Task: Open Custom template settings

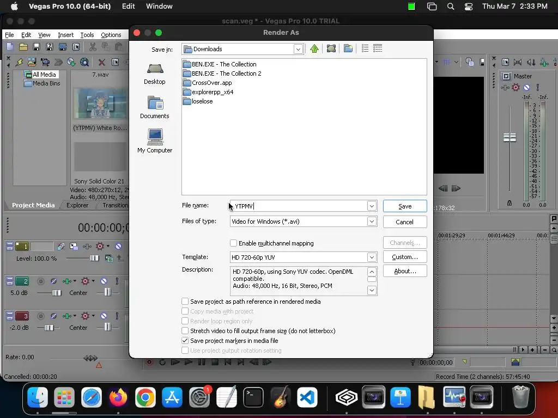Action: pyautogui.click(x=405, y=257)
